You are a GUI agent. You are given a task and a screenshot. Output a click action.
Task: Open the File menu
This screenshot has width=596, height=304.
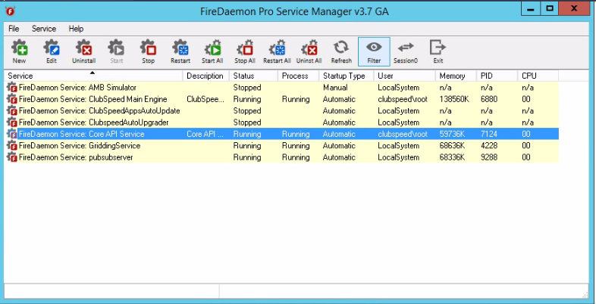pos(14,29)
